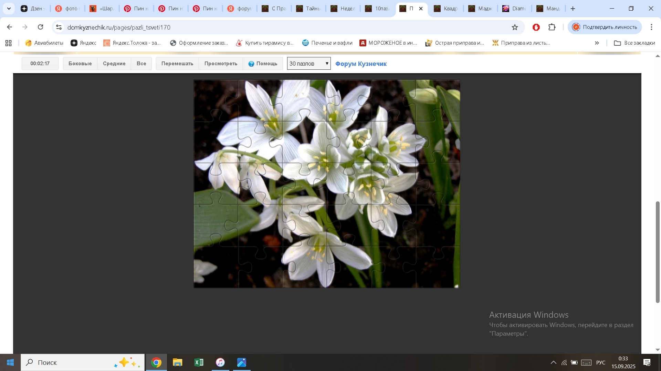Click the assembled flower puzzle image
Screen dimensions: 661x371
tap(327, 184)
